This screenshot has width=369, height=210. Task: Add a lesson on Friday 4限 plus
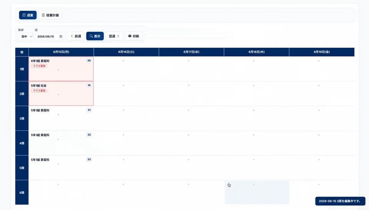tap(319, 135)
